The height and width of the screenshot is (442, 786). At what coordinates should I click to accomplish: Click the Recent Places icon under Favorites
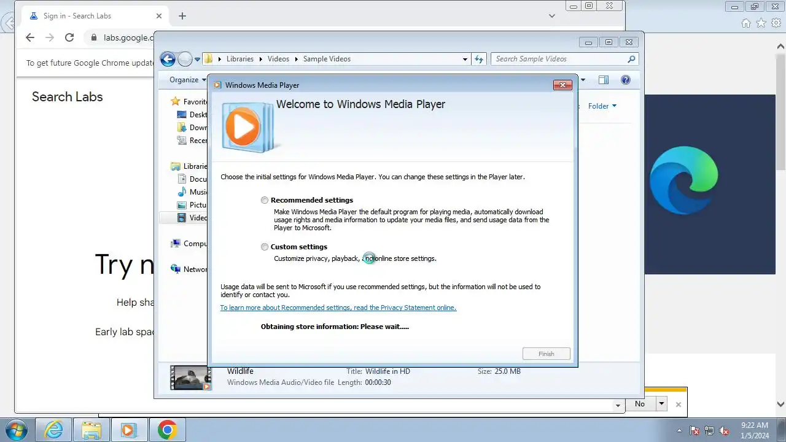pyautogui.click(x=182, y=141)
